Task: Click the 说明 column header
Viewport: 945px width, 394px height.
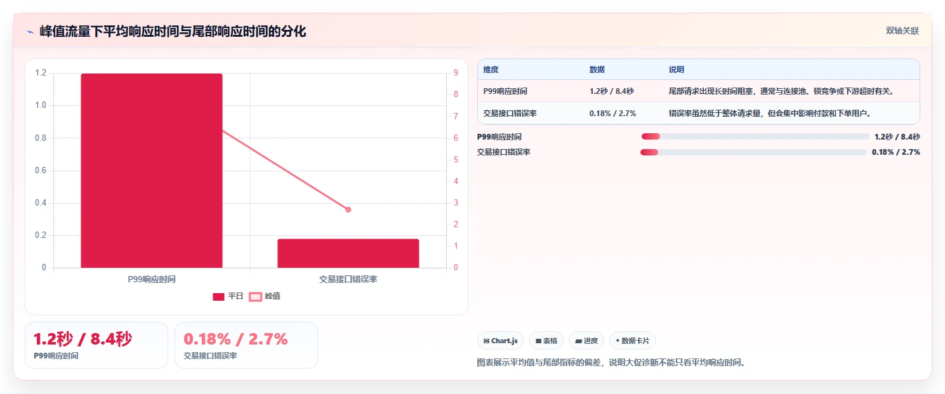Action: tap(677, 70)
